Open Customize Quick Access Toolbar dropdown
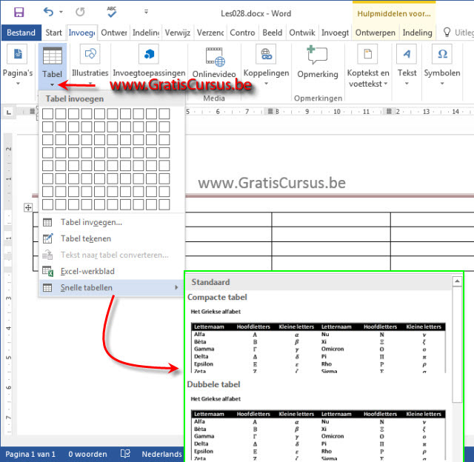 coord(146,12)
